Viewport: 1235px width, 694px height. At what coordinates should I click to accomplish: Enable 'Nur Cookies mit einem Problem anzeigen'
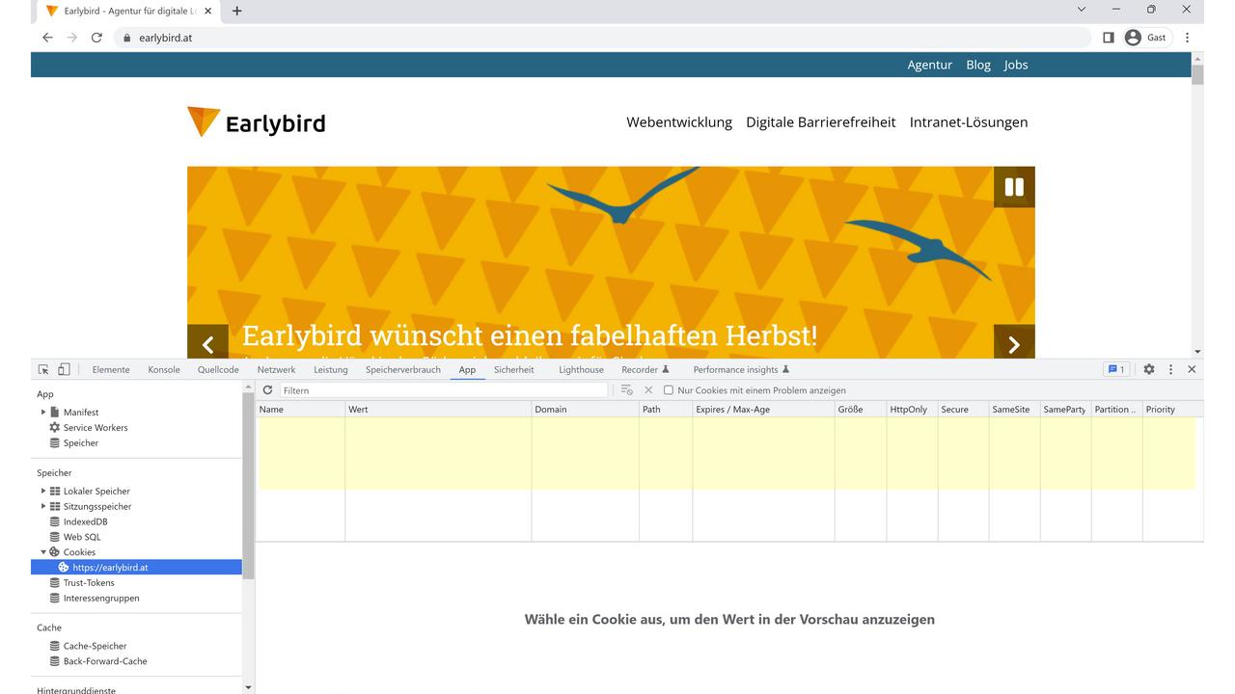669,389
